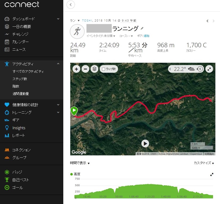Viewport: 220px width, 204px height.
Task: Toggle the weather widget showing 22.2°
Action: click(185, 69)
